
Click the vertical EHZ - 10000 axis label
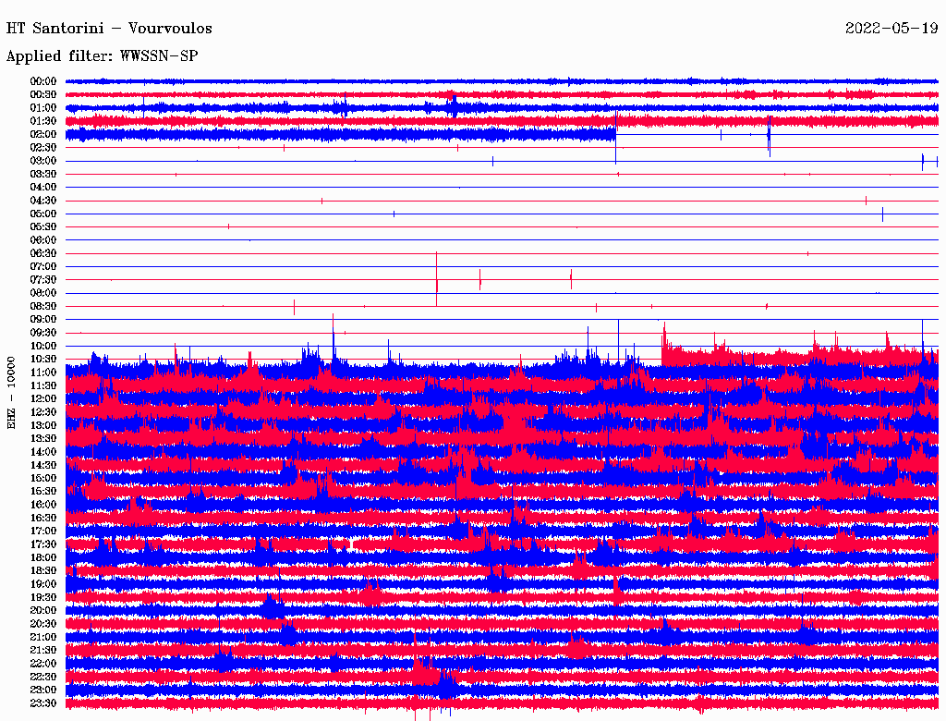12,392
